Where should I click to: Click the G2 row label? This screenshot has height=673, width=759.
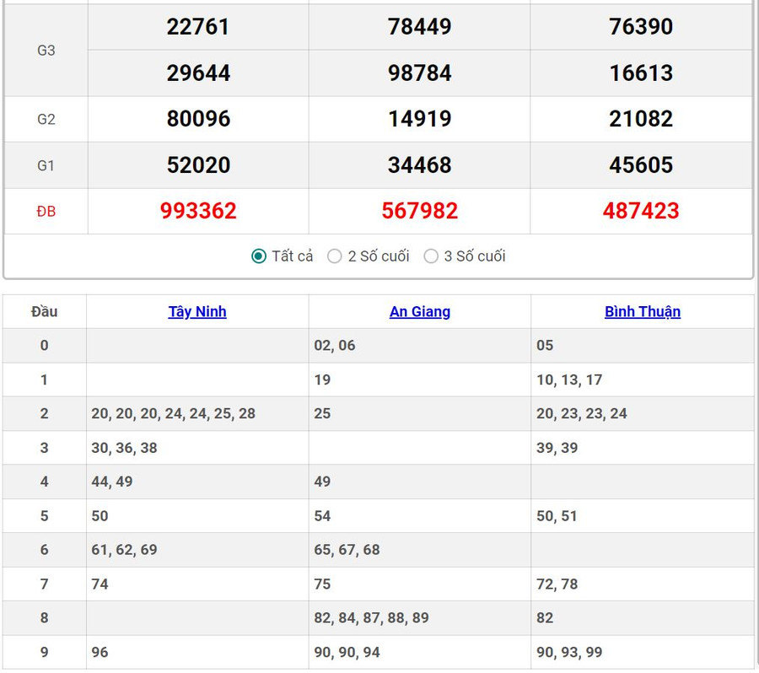(46, 120)
